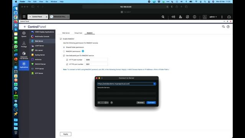Toggle Use dedicated port for WebDAV service
The height and width of the screenshot is (138, 245).
tap(64, 56)
